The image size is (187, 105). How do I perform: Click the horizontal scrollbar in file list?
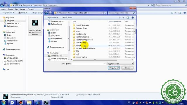(x=95, y=60)
